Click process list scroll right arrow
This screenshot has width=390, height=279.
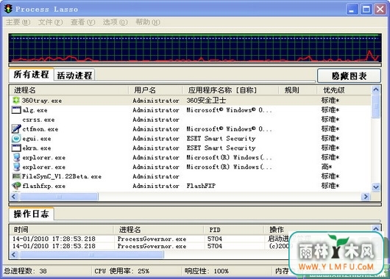click(x=366, y=197)
